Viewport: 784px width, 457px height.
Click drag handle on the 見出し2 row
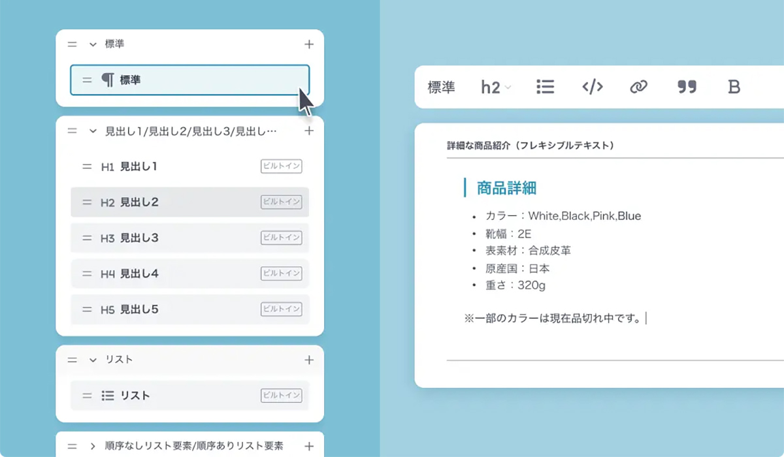click(87, 202)
